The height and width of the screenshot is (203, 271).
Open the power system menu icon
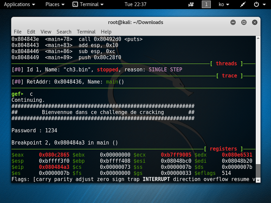coord(256,4)
